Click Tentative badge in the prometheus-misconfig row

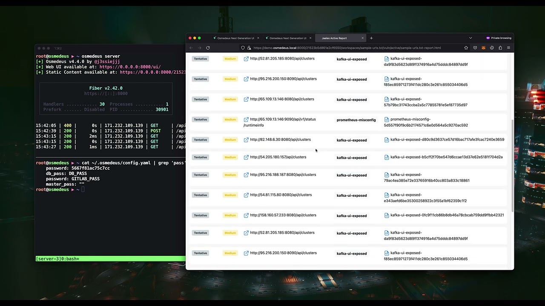[200, 119]
